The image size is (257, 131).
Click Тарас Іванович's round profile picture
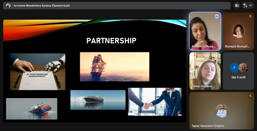222,111
